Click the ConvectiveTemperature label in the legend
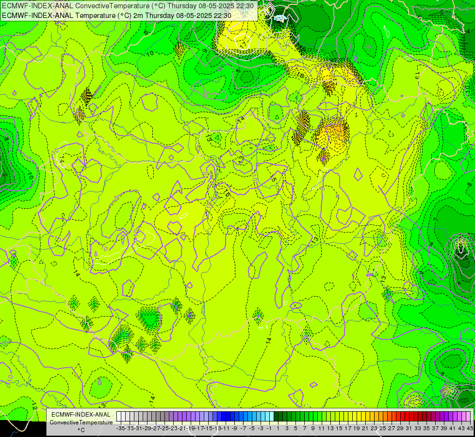Screen dimensions: 475x437 coord(81,422)
